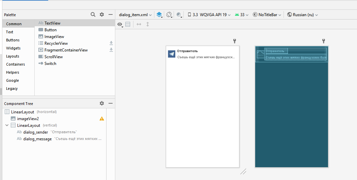Toggle vertical orientation of LinearLayout

128,24
